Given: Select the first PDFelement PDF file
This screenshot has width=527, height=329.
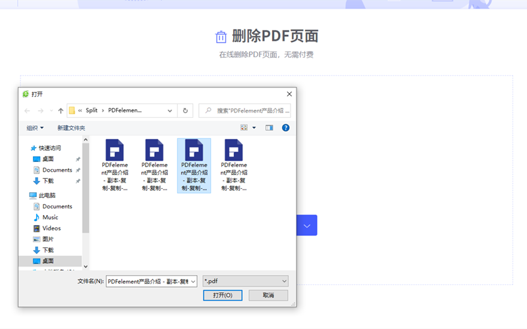Looking at the screenshot, I should pos(115,164).
